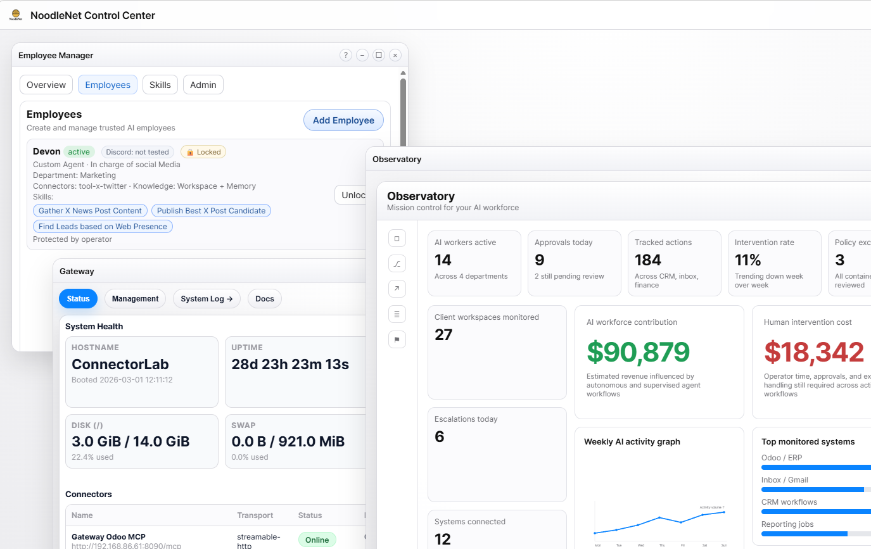Maximize the Employee Manager window

coord(379,55)
